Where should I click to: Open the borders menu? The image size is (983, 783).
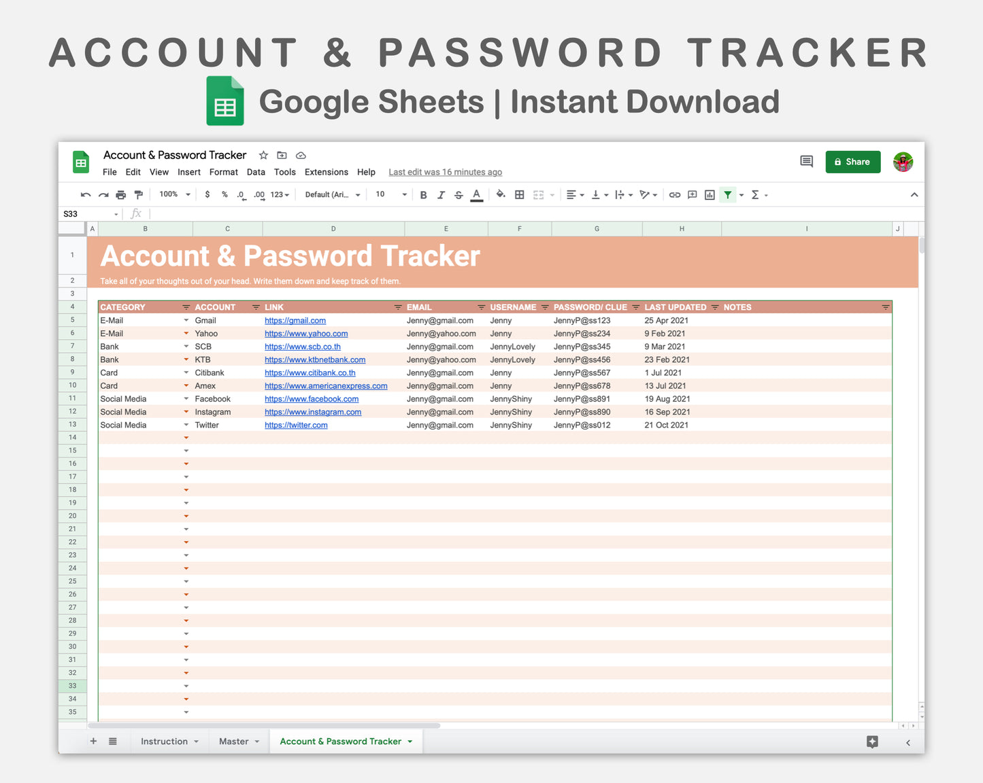(519, 194)
